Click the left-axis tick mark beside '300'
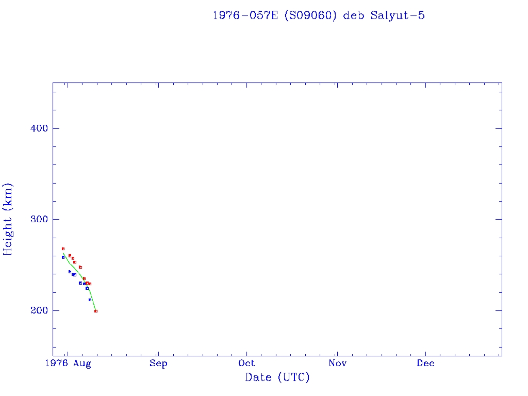 56,219
